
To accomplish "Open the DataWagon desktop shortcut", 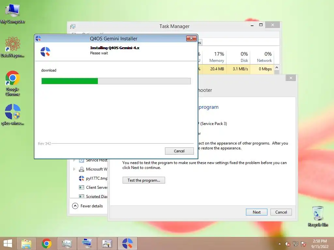I will point(13,47).
